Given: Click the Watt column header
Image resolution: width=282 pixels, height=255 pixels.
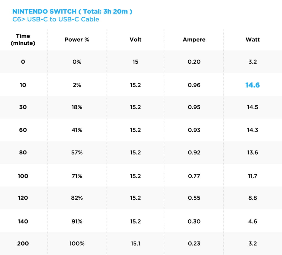Looking at the screenshot, I should (253, 40).
